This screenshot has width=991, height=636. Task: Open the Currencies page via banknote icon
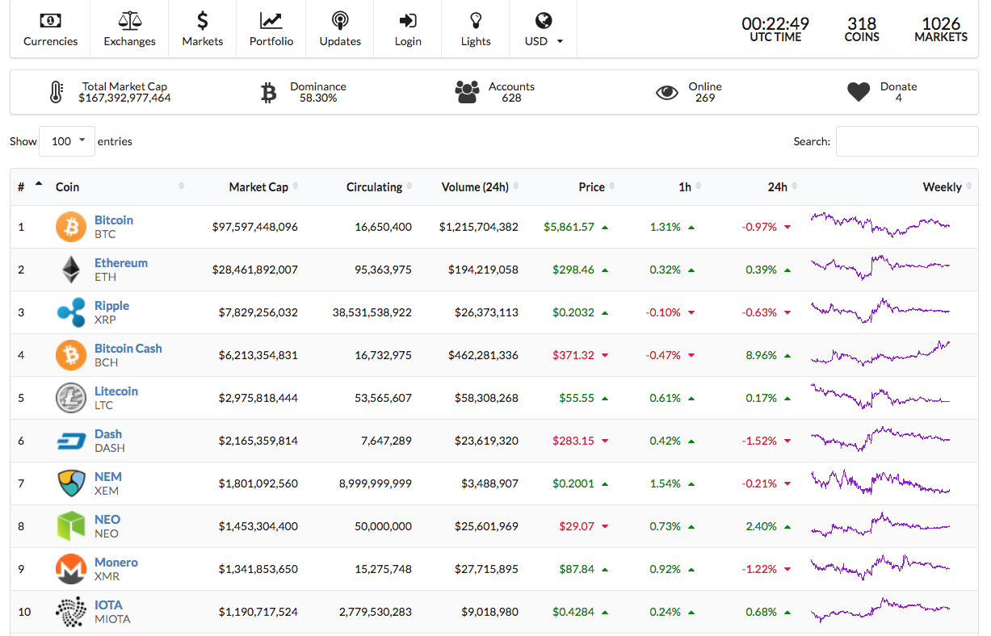pyautogui.click(x=50, y=20)
